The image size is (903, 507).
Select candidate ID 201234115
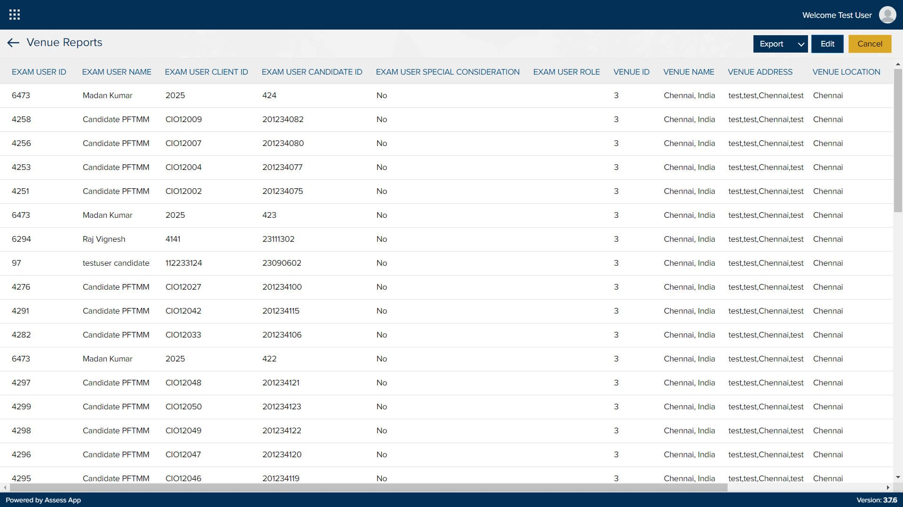[281, 311]
